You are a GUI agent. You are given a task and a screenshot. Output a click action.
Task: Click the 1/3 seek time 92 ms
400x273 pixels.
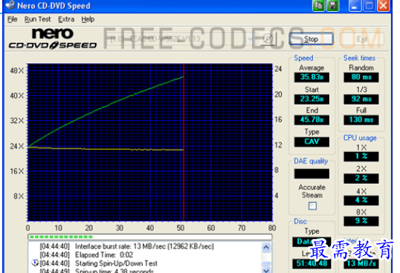(361, 99)
